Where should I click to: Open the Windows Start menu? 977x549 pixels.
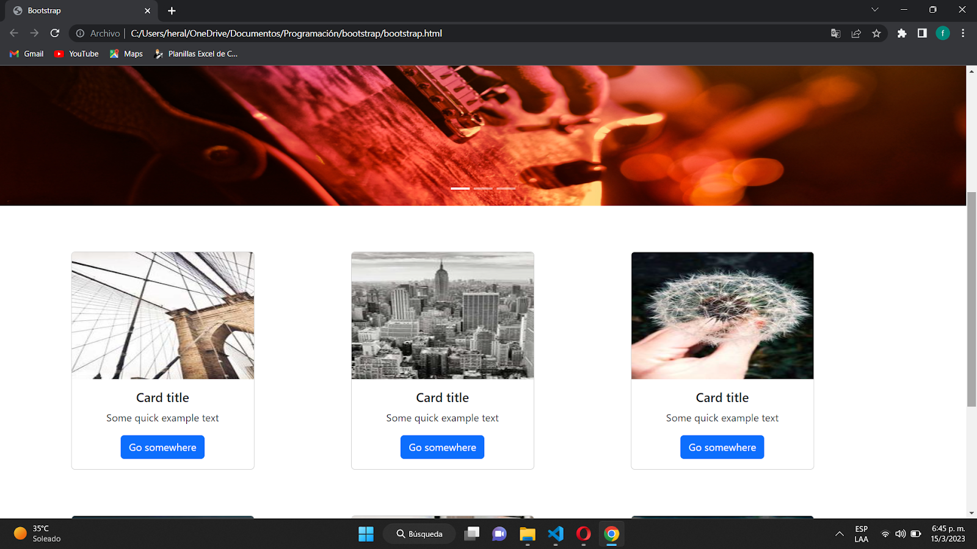point(366,534)
